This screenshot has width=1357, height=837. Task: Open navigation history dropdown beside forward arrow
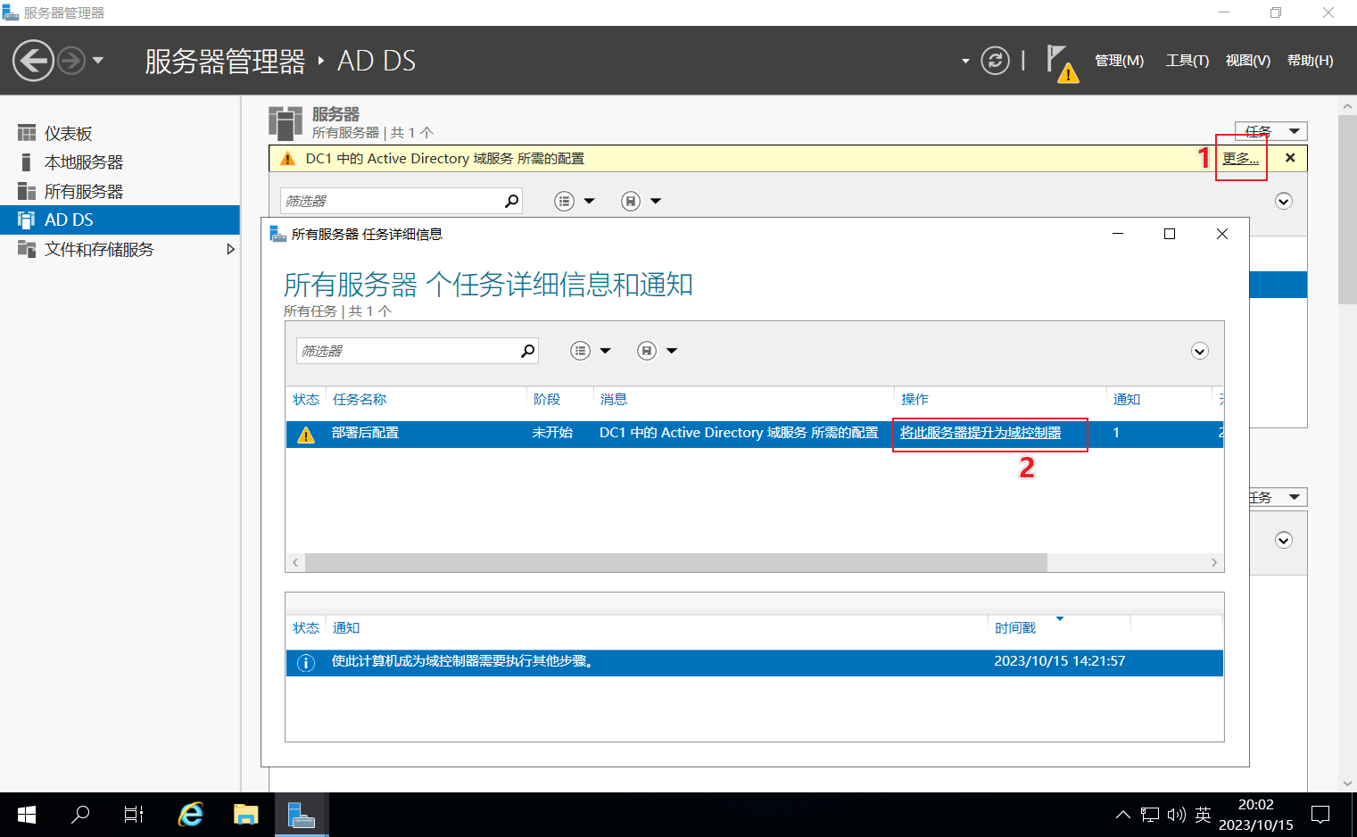[x=98, y=61]
